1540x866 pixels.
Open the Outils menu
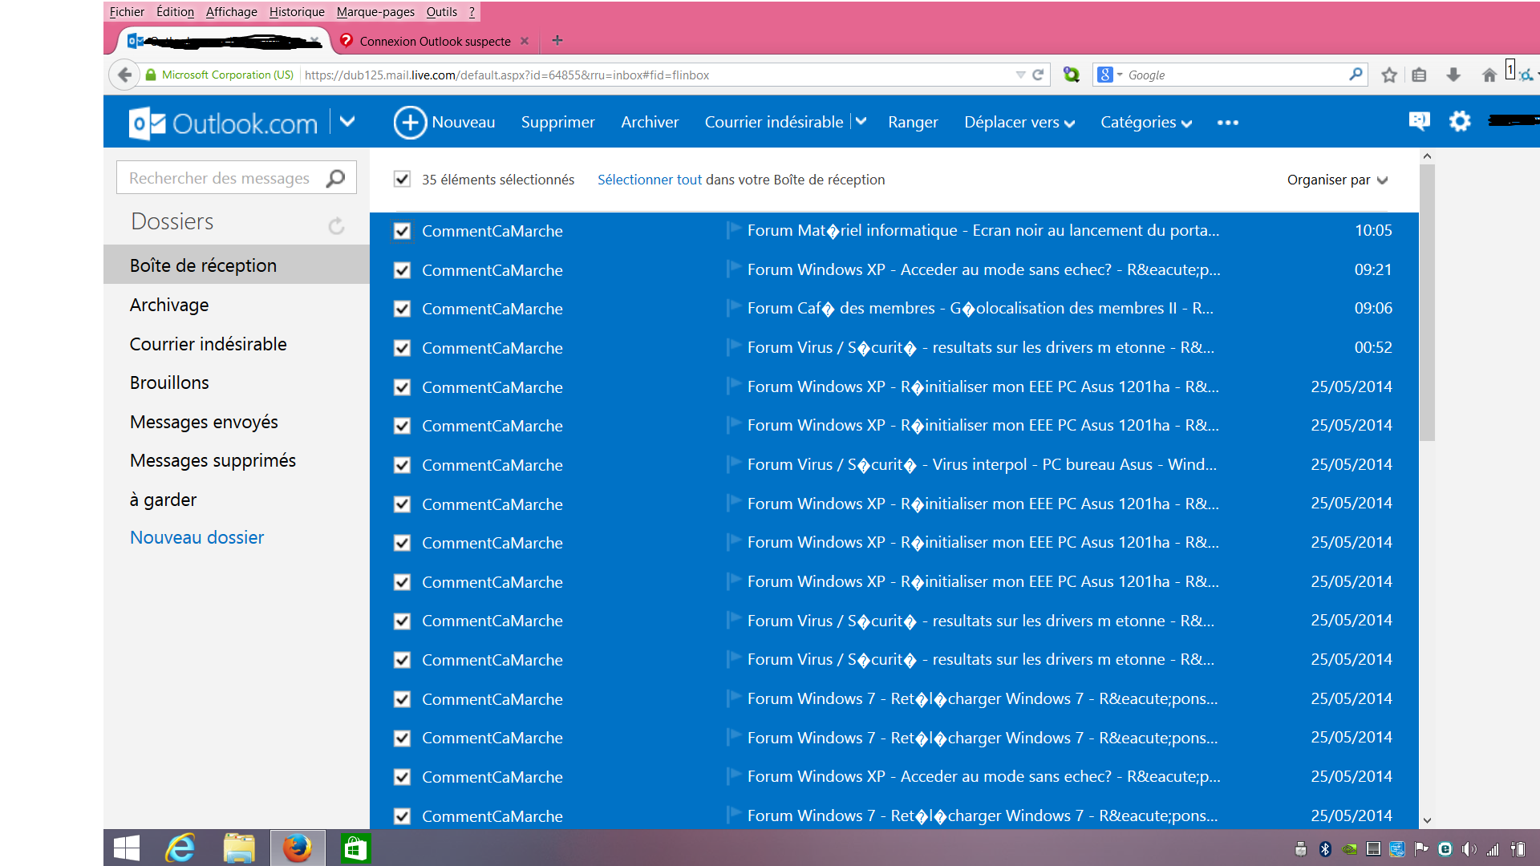point(441,11)
